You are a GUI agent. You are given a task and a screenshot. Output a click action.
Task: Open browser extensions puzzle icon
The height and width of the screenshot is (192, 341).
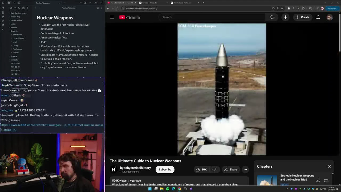click(x=303, y=8)
